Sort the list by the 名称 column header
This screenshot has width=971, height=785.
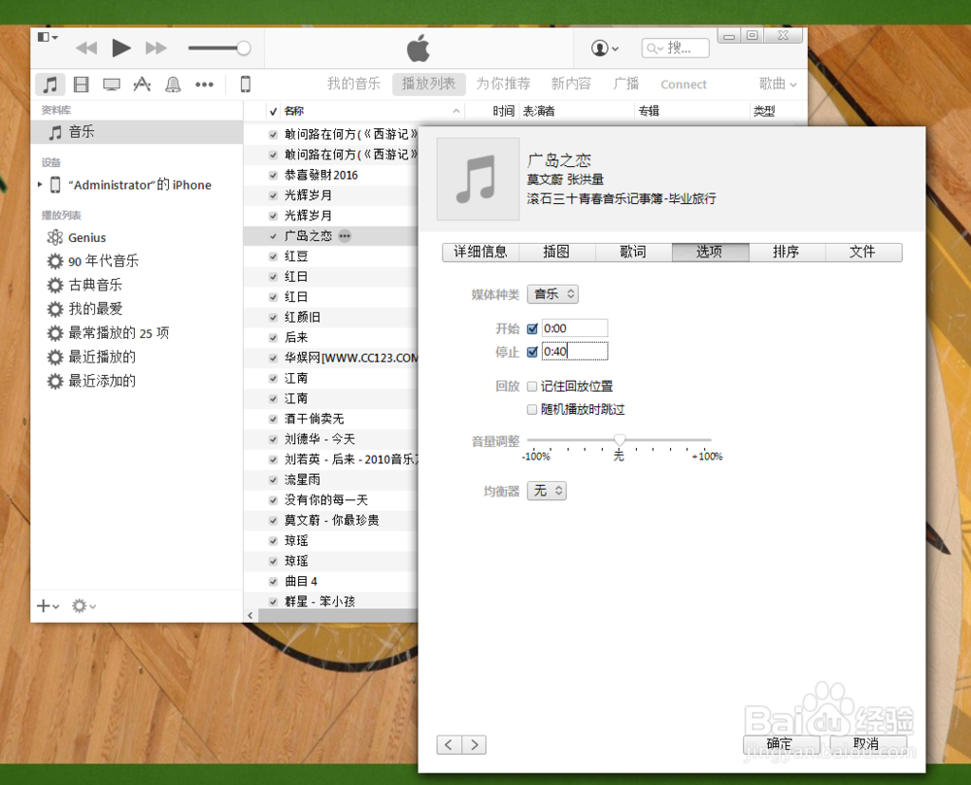[372, 111]
